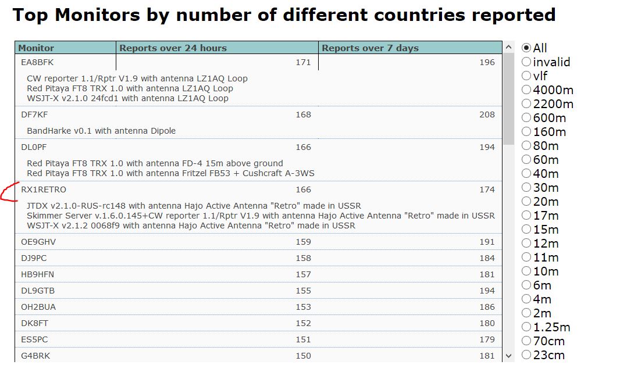Choose the 40m band radio button
The image size is (620, 365).
[x=526, y=174]
